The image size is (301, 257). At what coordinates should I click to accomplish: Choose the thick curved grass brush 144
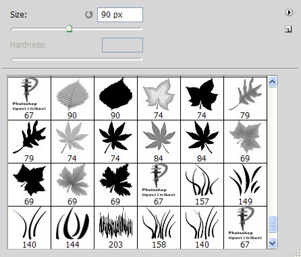(72, 227)
